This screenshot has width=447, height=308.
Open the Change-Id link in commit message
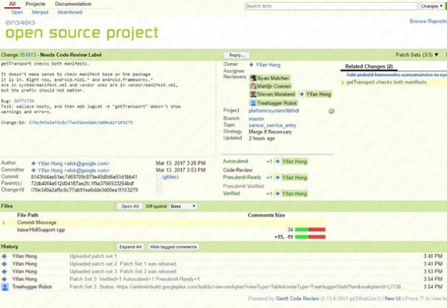coord(81,122)
